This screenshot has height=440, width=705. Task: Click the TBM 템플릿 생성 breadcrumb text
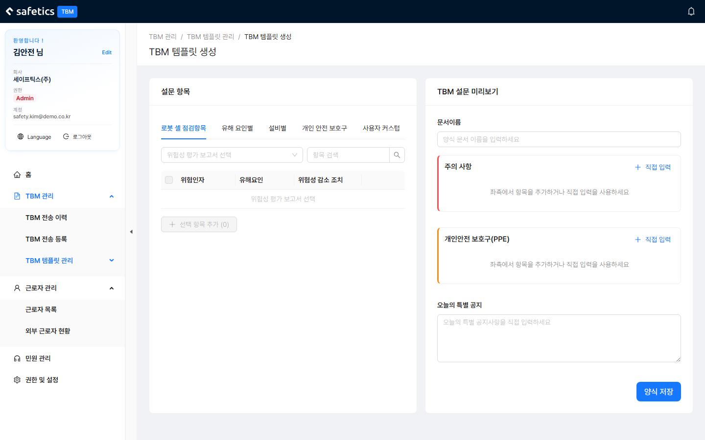(268, 37)
